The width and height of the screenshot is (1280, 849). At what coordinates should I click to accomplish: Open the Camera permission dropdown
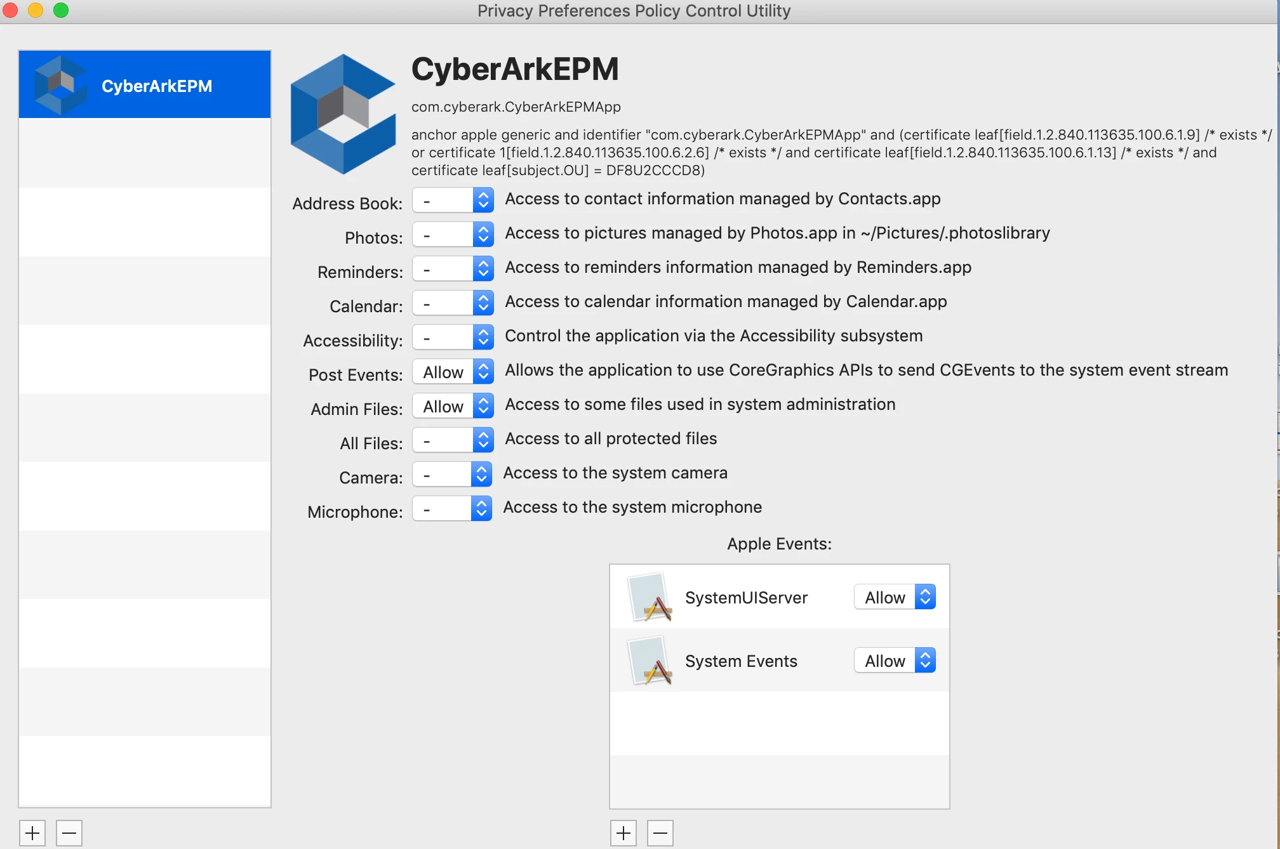(451, 474)
